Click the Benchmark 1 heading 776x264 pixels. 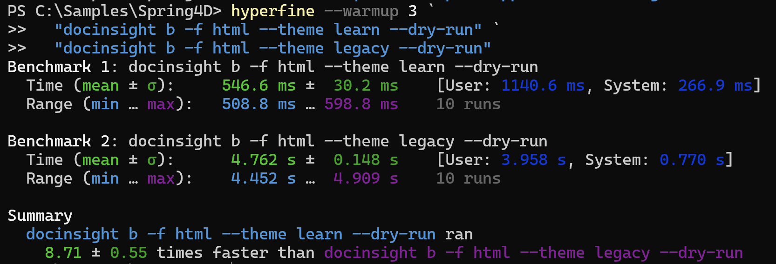pos(58,67)
